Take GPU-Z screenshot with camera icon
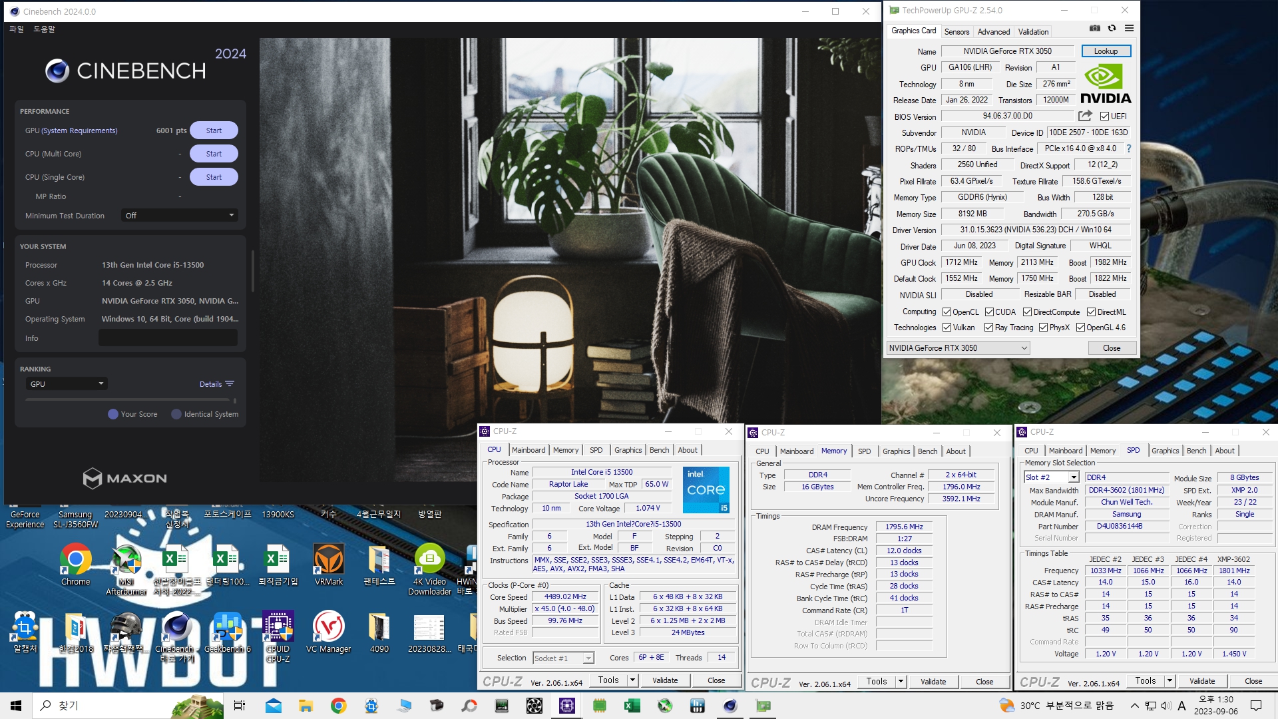This screenshot has width=1278, height=719. [1094, 29]
